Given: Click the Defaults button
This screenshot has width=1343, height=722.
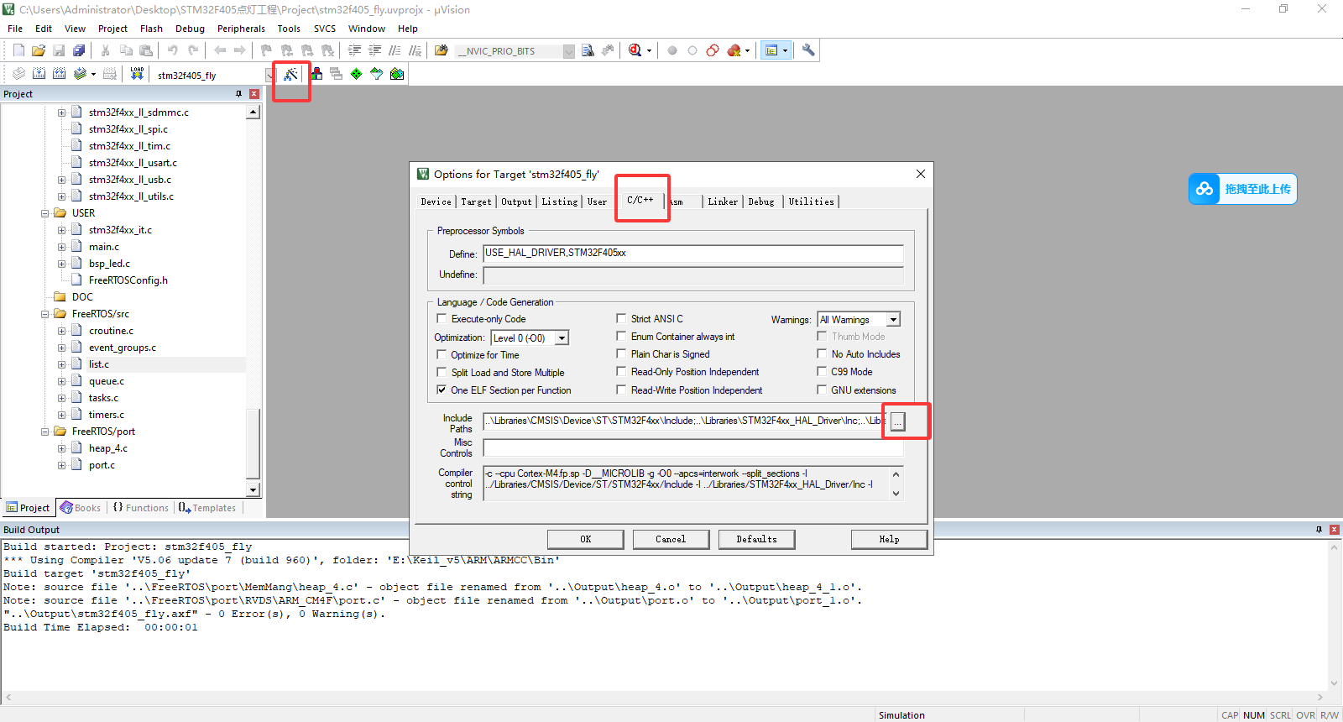Looking at the screenshot, I should point(757,539).
